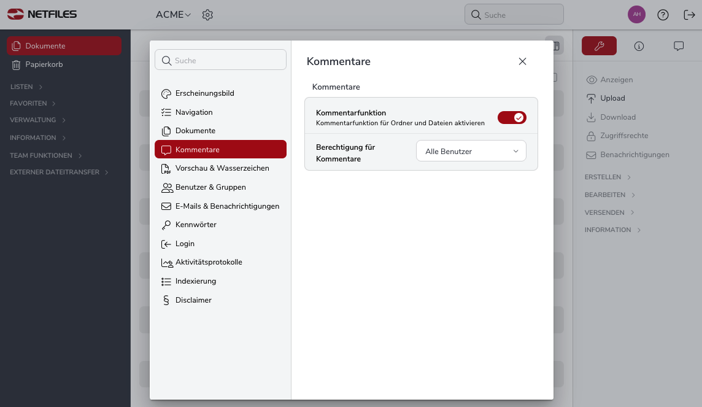The width and height of the screenshot is (702, 407).
Task: Open the settings gear next to ACME
Action: [207, 15]
